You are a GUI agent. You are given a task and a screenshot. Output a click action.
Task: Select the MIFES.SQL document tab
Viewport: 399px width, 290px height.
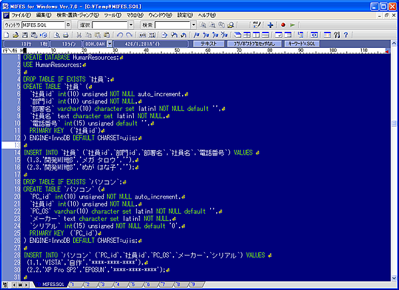point(51,285)
